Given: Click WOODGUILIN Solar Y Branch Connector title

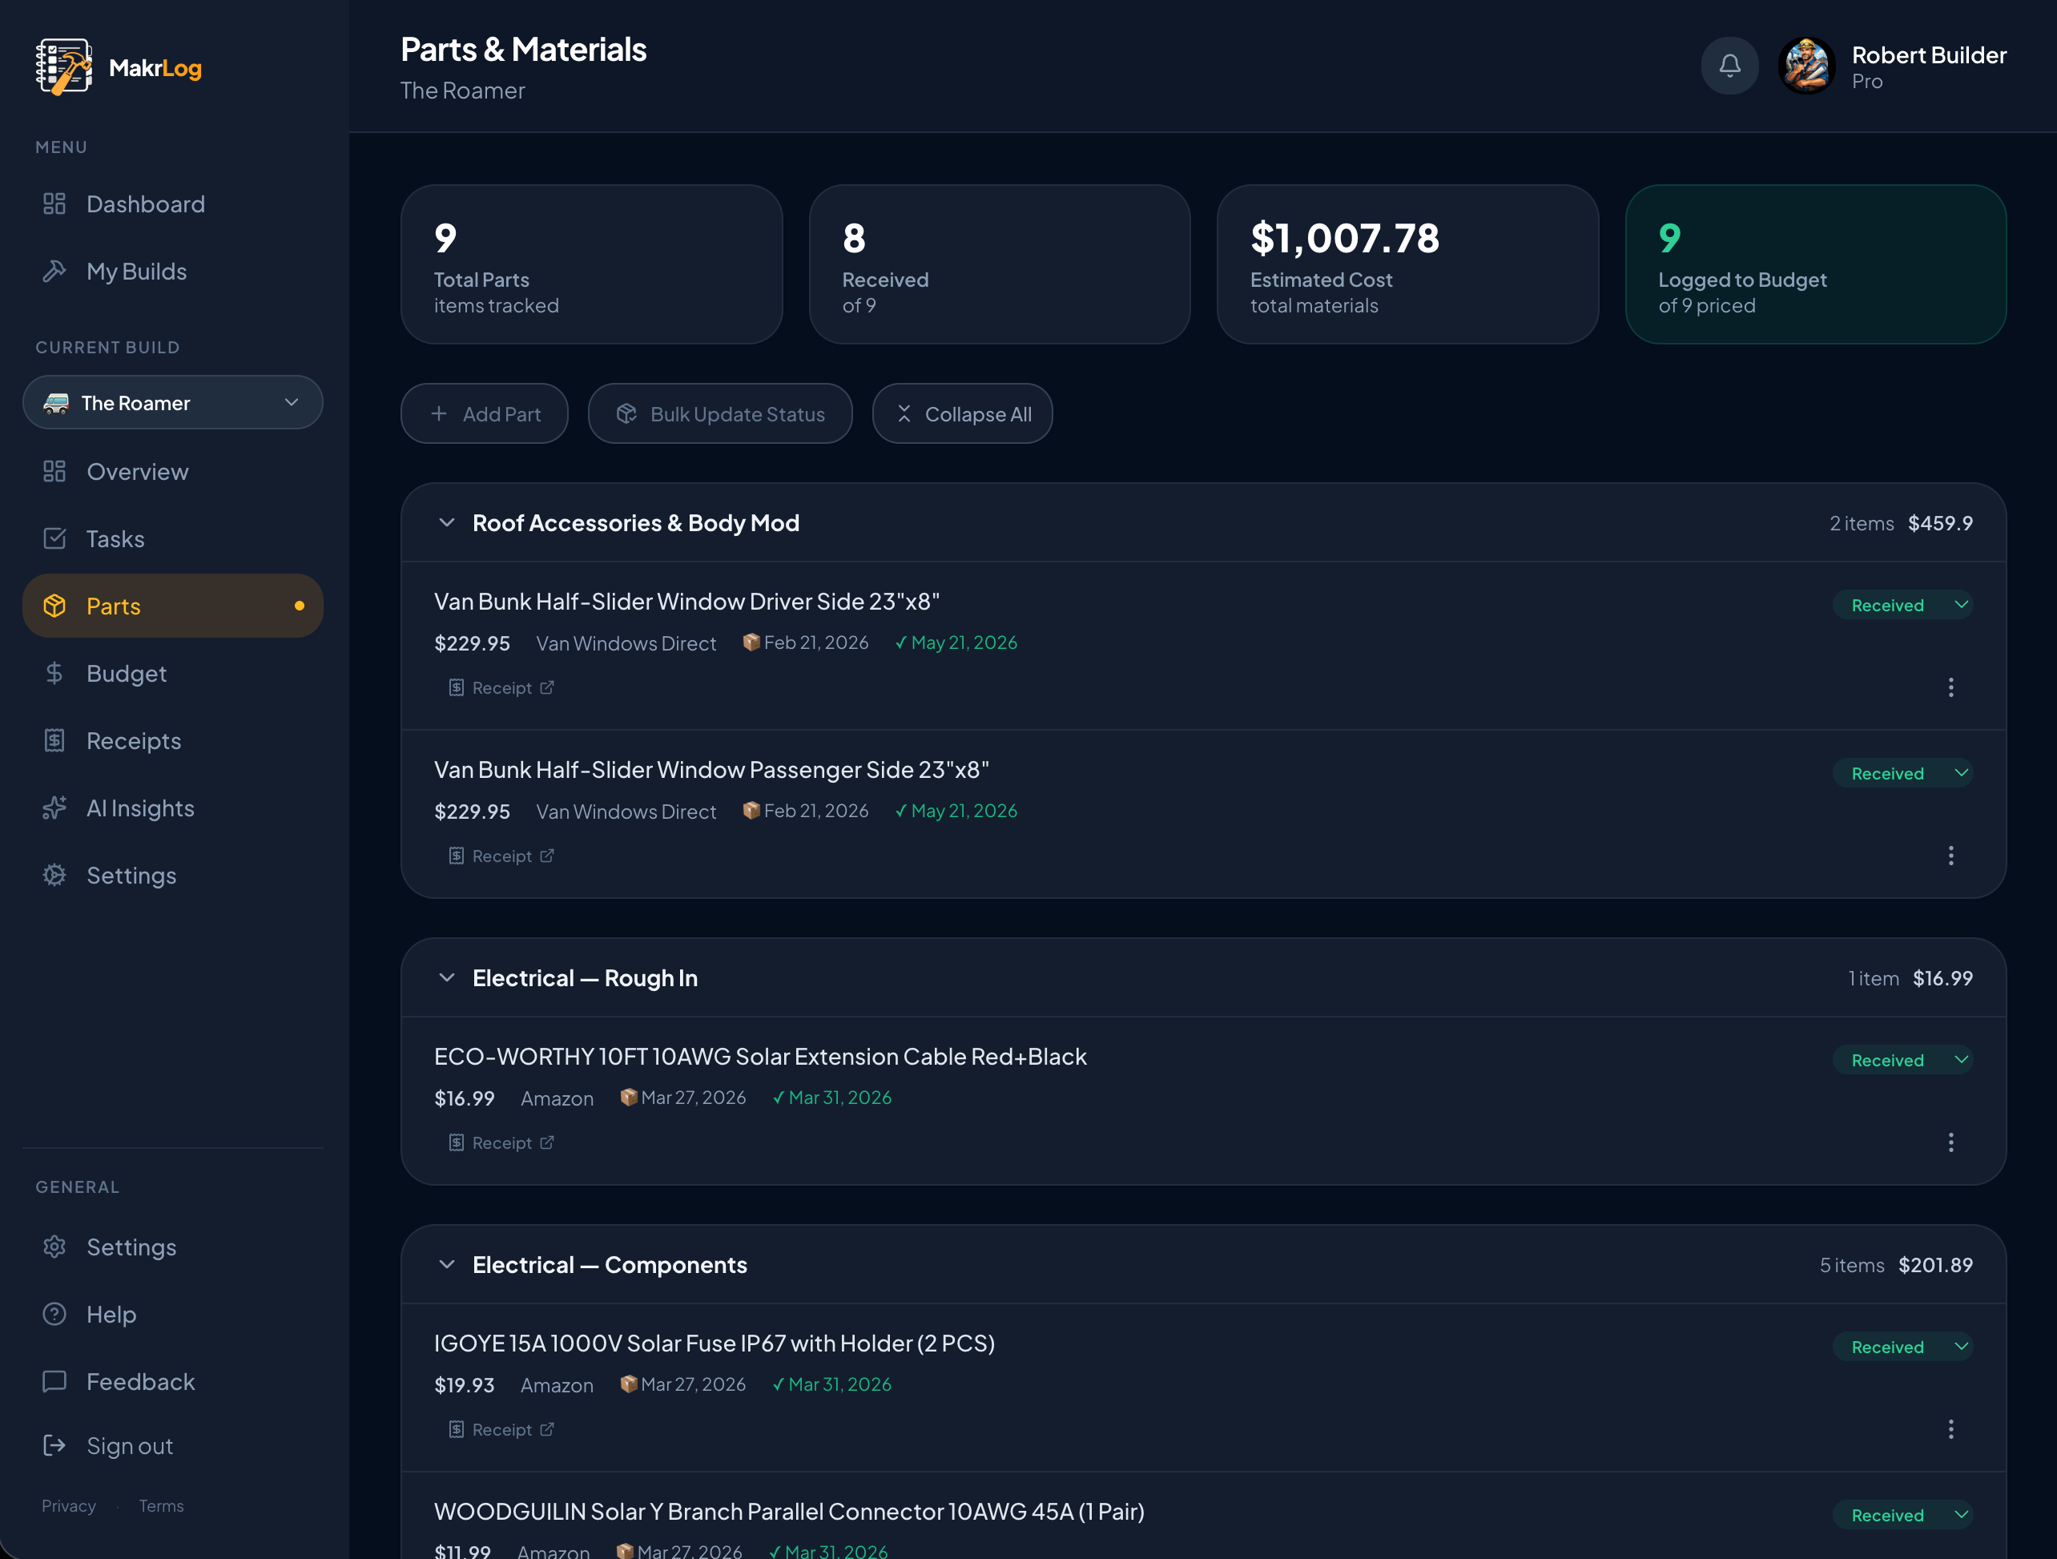Looking at the screenshot, I should pyautogui.click(x=790, y=1512).
